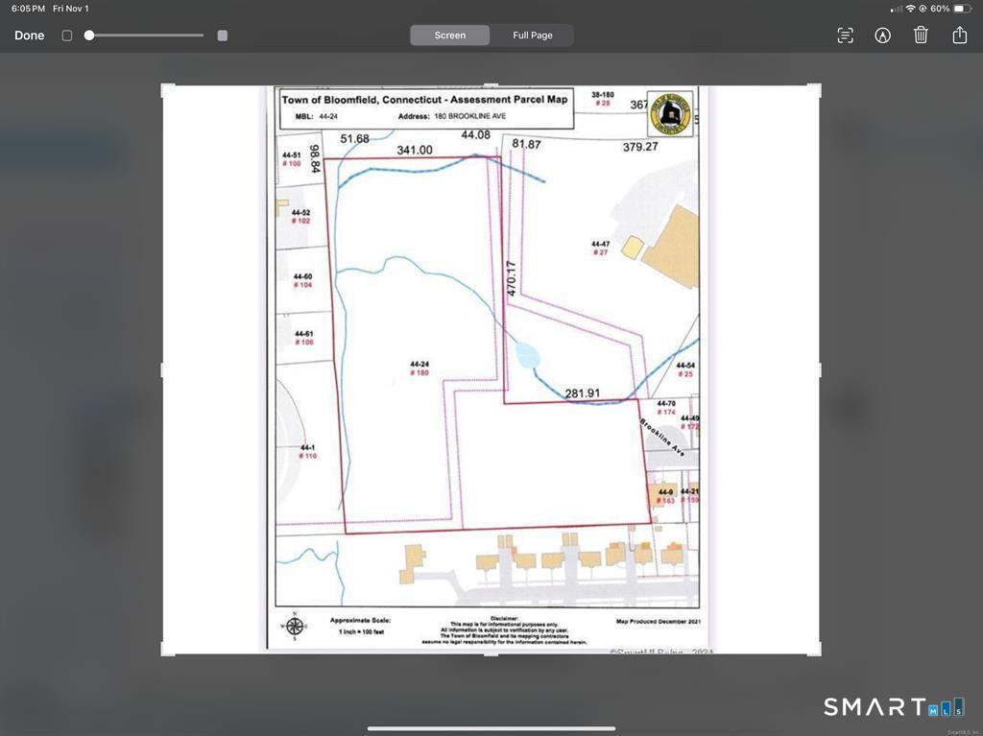Click the '180 BROOKLINE AVE' address text

pyautogui.click(x=469, y=116)
